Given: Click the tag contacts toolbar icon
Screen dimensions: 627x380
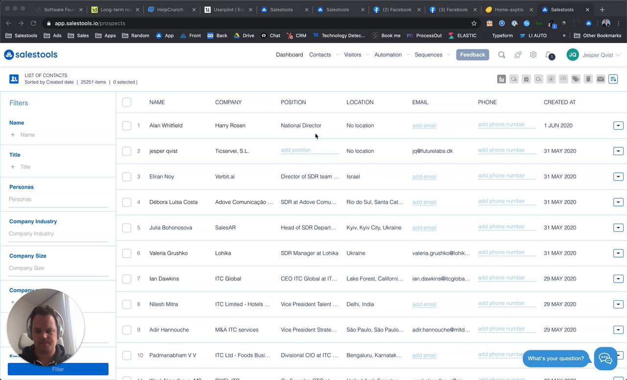Looking at the screenshot, I should pyautogui.click(x=576, y=79).
